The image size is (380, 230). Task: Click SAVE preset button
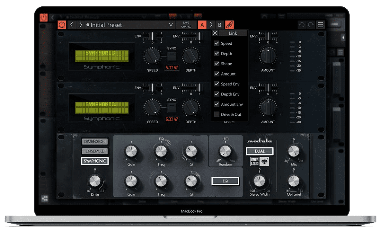tap(186, 22)
